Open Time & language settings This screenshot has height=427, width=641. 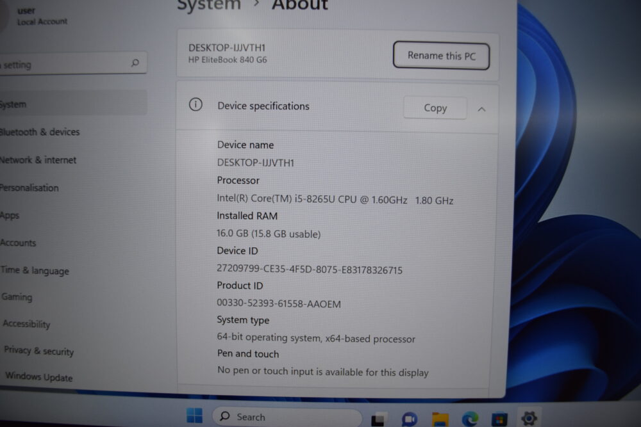pos(35,270)
